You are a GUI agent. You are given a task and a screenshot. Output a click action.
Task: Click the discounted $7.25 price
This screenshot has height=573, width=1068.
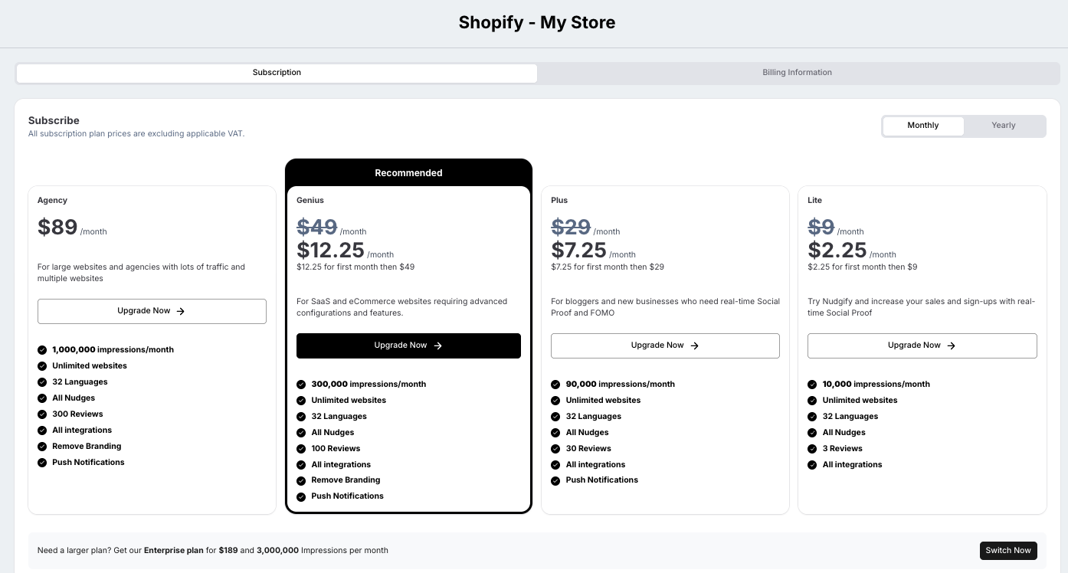pos(578,250)
